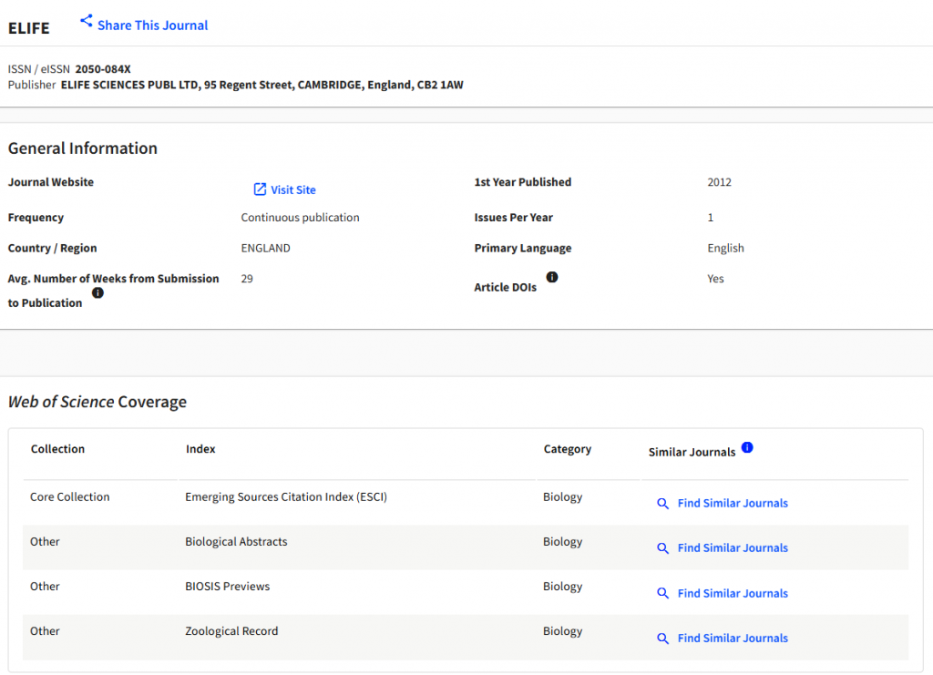Open the Share This Journal link text
933x675 pixels.
(152, 26)
